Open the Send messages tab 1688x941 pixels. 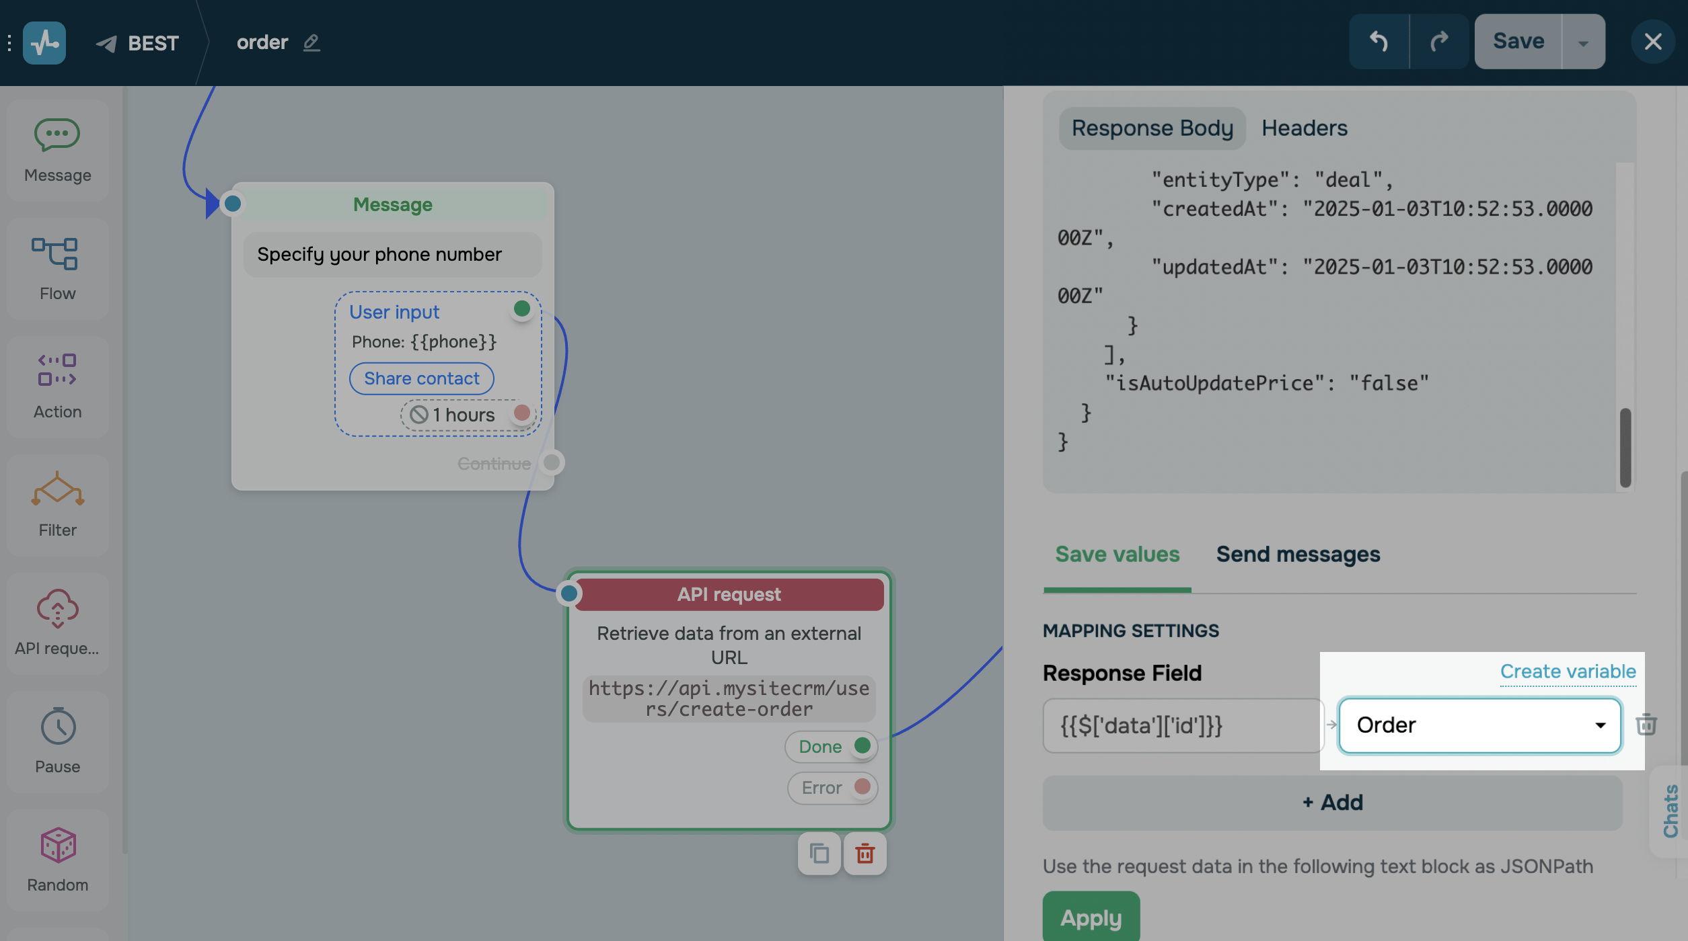[x=1297, y=555]
